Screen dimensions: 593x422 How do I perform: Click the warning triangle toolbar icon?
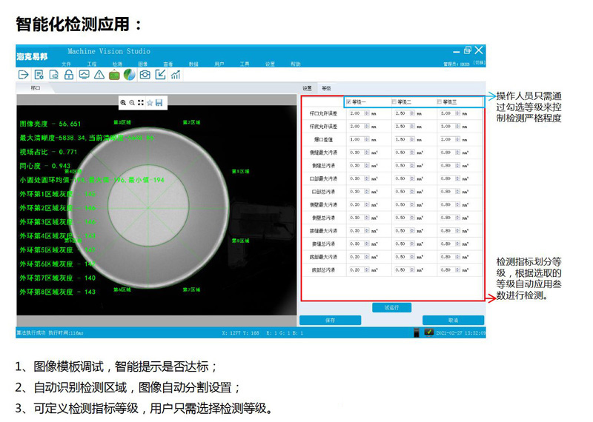click(x=99, y=75)
